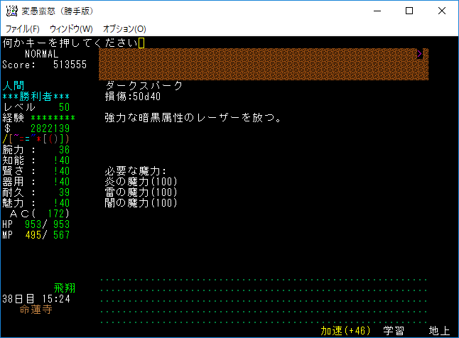Open the ファイル(F) menu
The height and width of the screenshot is (338, 459).
(22, 28)
